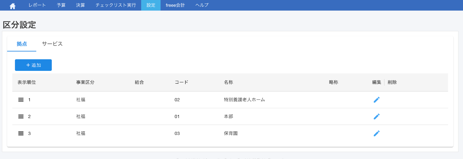
Task: Click the 削除 column header
Action: (392, 82)
